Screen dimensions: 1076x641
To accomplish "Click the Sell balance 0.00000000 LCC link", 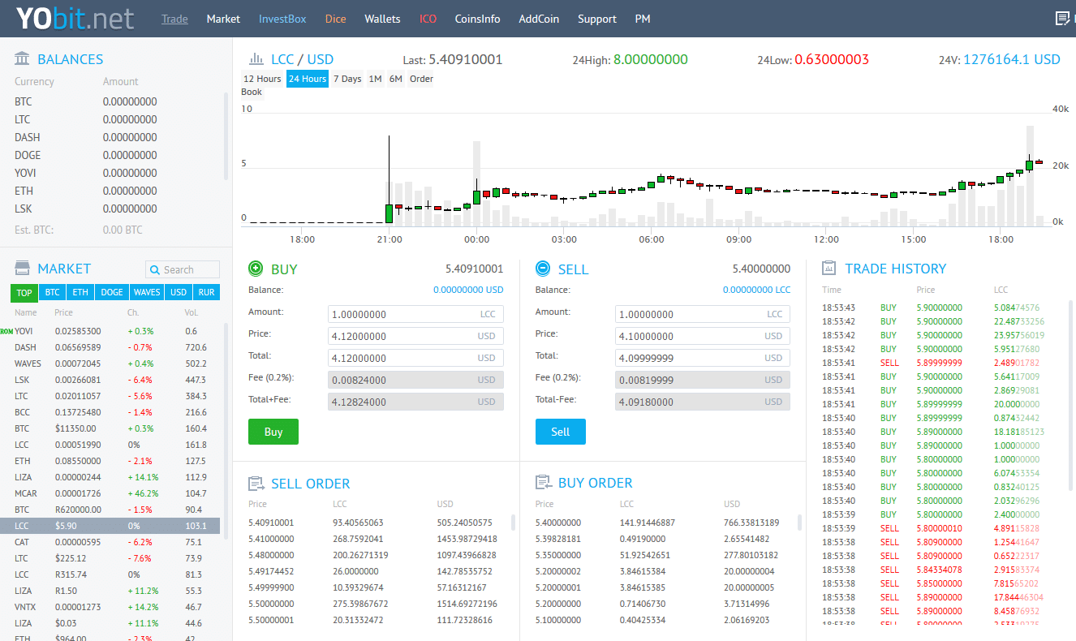I will pos(756,290).
